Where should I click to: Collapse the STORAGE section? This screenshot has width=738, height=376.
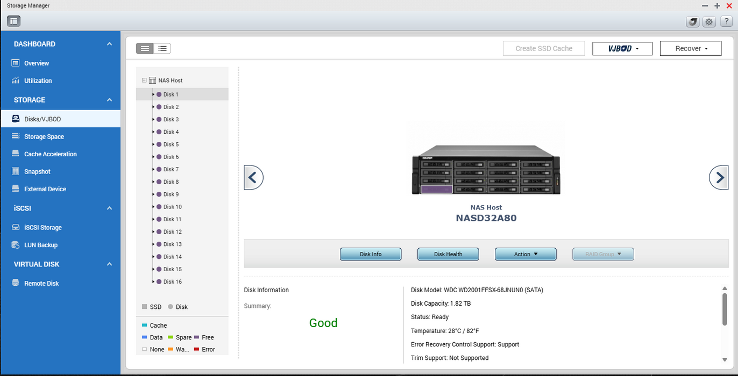click(x=109, y=100)
